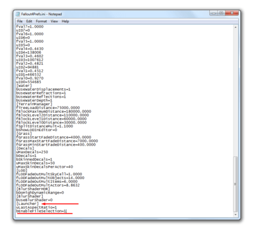
Task: Click the fBlockLevel2Distance=110000.0000 line
Action: click(52, 115)
